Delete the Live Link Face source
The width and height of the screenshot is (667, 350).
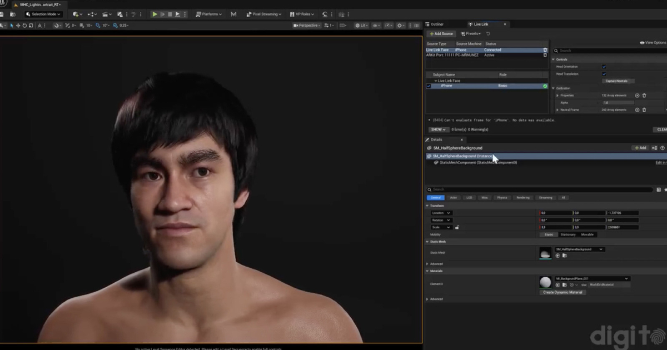pyautogui.click(x=545, y=50)
